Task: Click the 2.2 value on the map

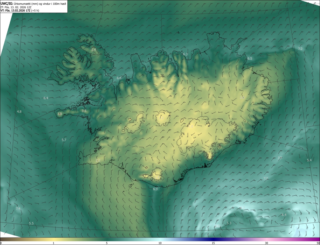Action: 98,160
